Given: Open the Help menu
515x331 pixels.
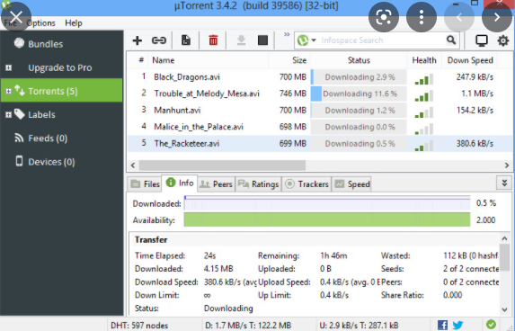Looking at the screenshot, I should (x=74, y=23).
